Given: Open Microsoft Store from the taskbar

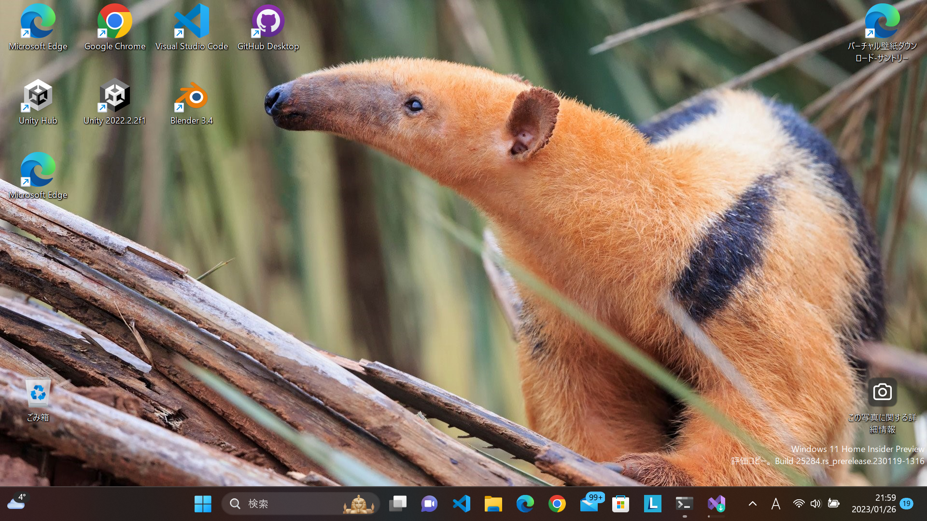Looking at the screenshot, I should (x=620, y=504).
